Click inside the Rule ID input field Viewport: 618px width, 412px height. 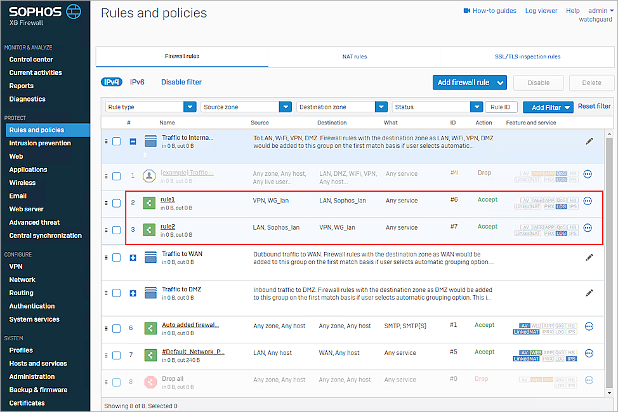pyautogui.click(x=501, y=107)
